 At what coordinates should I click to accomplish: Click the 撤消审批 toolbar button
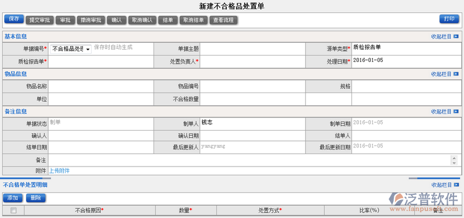(x=91, y=20)
